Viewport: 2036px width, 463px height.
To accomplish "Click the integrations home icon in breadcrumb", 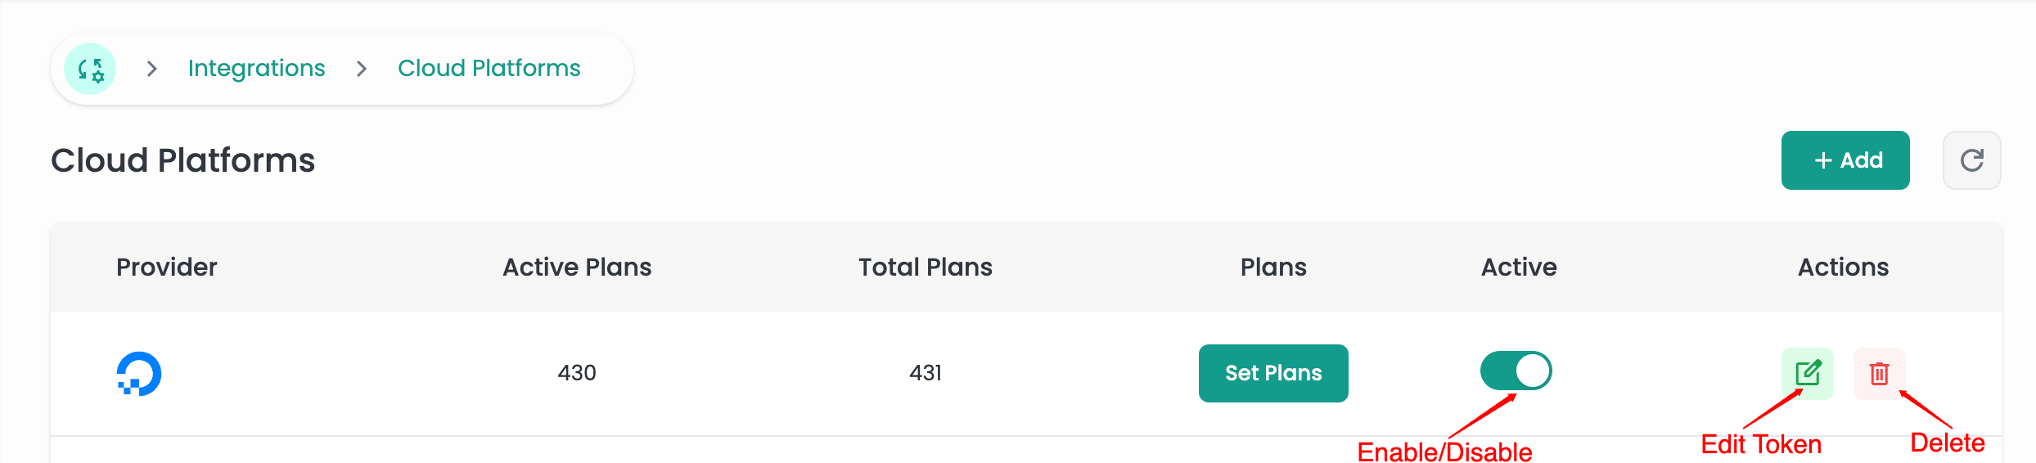I will click(90, 69).
